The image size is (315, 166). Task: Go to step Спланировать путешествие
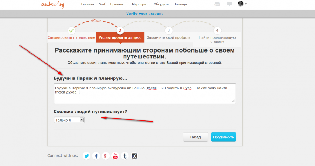(71, 37)
